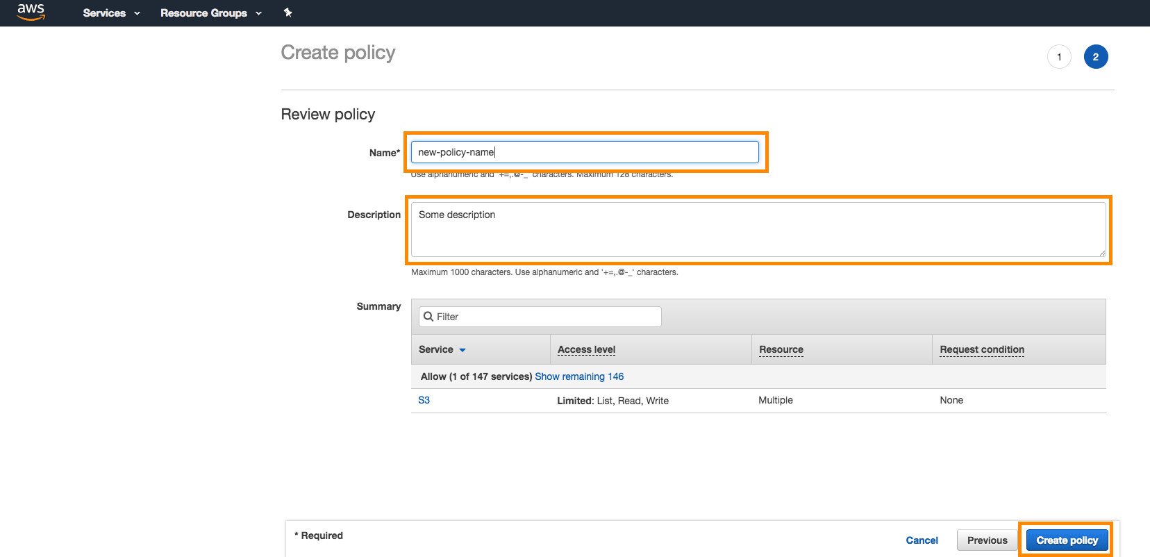This screenshot has height=557, width=1150.
Task: Click the Create policy button
Action: tap(1067, 540)
